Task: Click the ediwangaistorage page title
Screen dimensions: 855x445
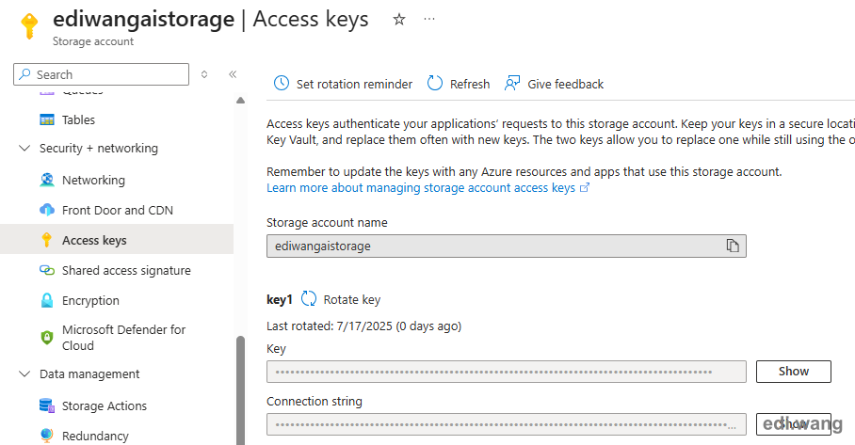Action: click(143, 20)
